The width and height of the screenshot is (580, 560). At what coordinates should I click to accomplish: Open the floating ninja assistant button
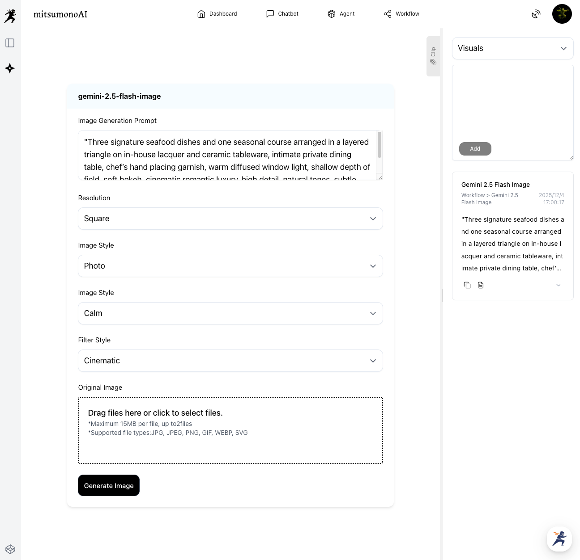(559, 539)
